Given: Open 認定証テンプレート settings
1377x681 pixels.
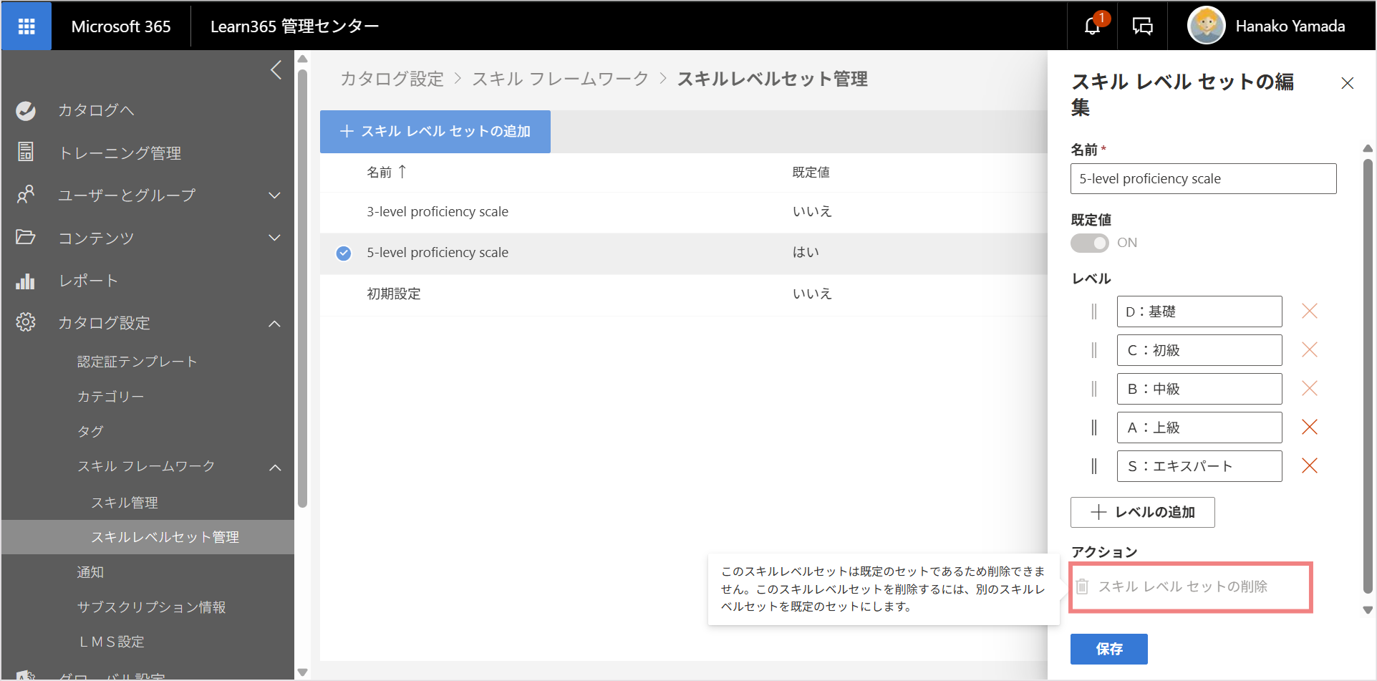Looking at the screenshot, I should pos(137,362).
